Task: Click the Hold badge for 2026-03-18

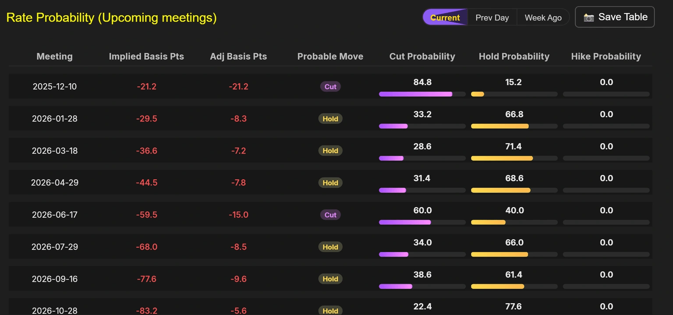Action: pyautogui.click(x=330, y=150)
